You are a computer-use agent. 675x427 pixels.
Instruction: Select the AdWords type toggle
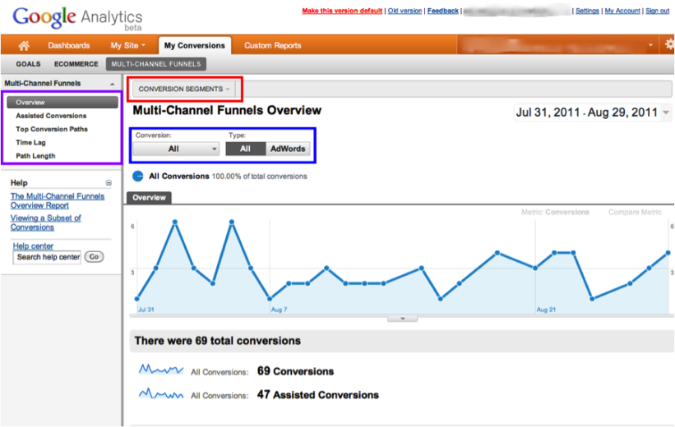click(288, 149)
